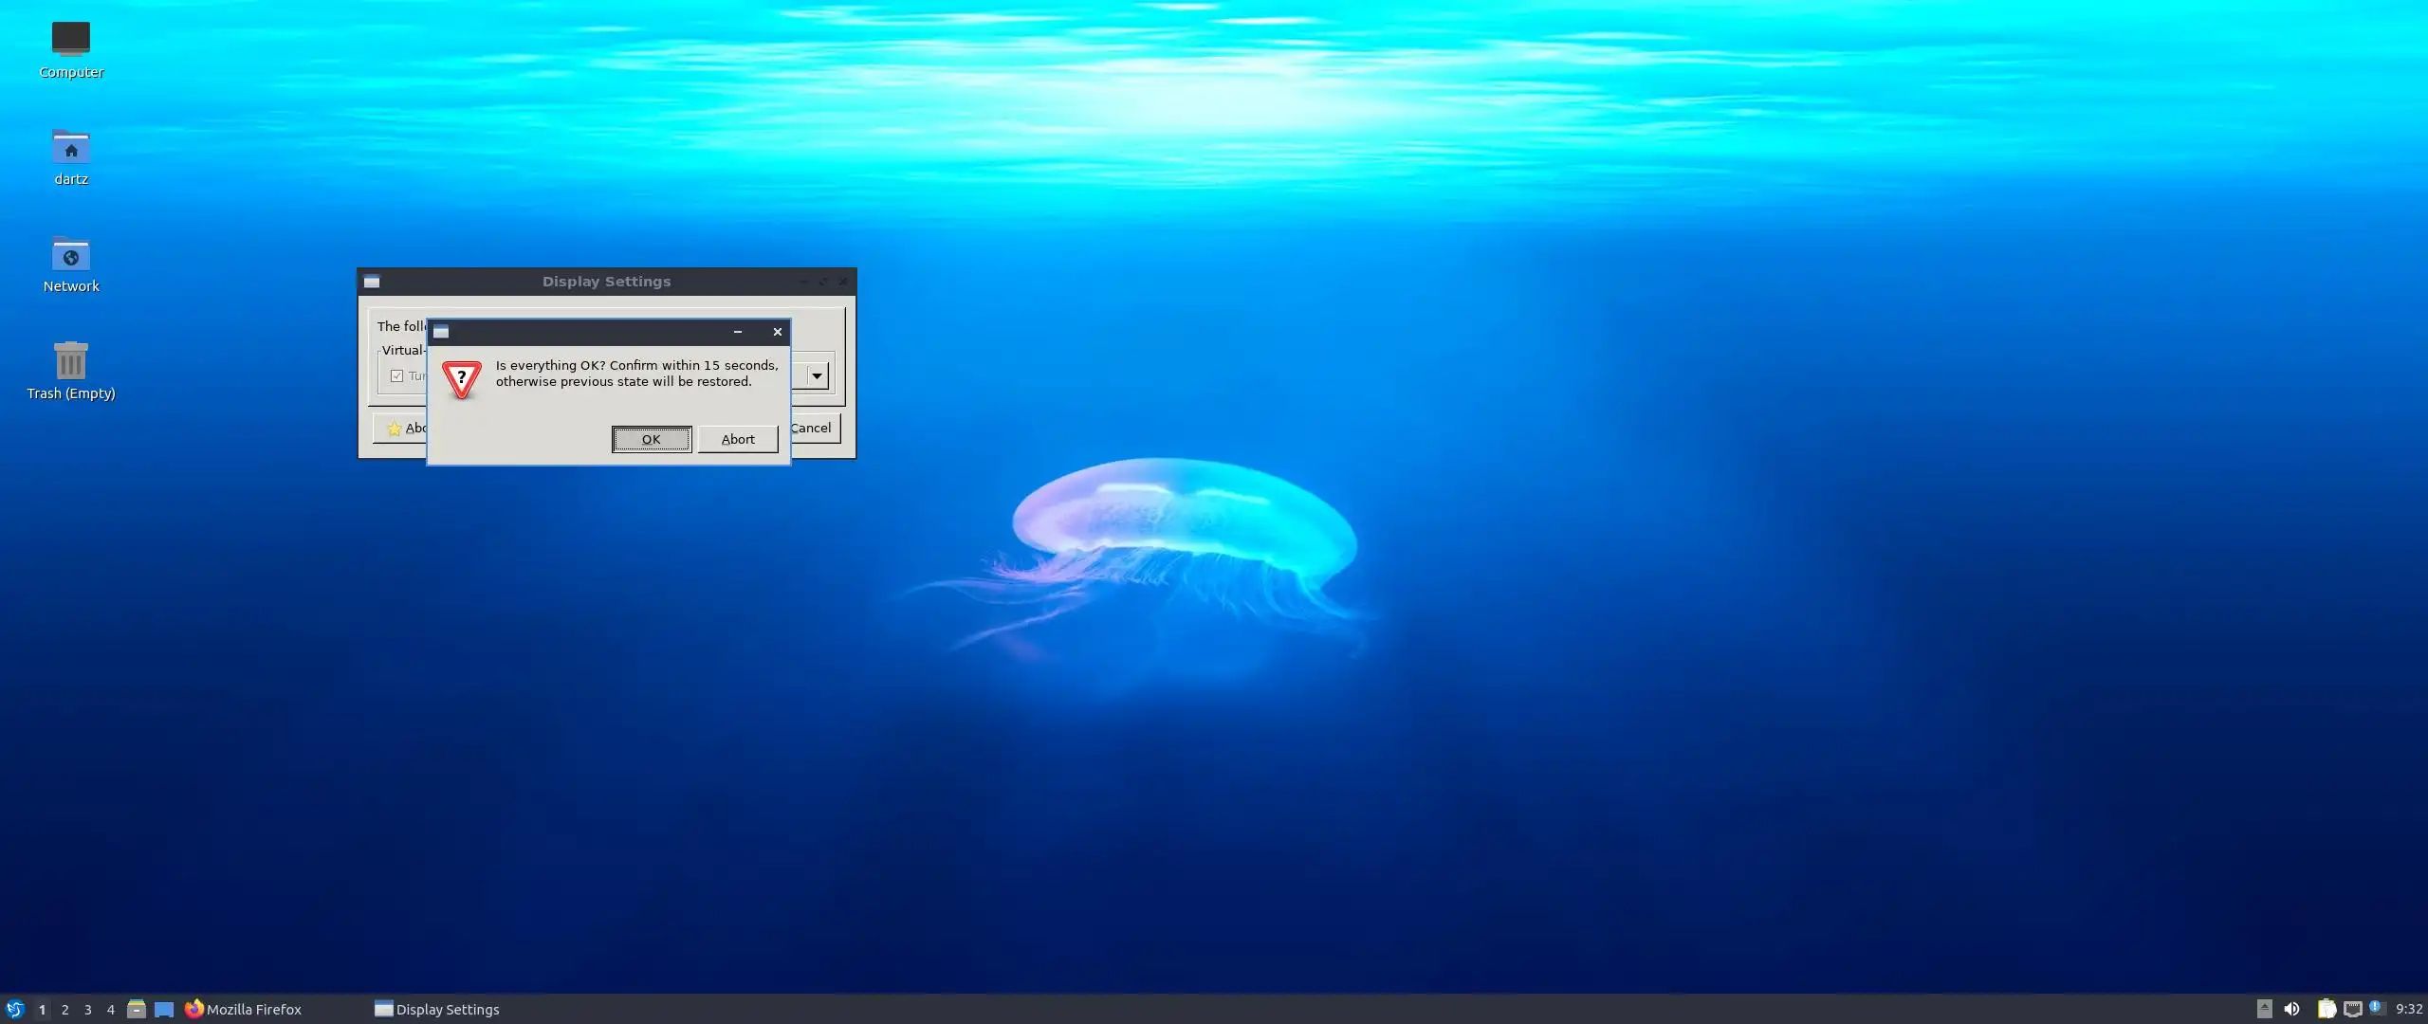
Task: Switch to workspace 2 in the pager
Action: (x=64, y=1010)
